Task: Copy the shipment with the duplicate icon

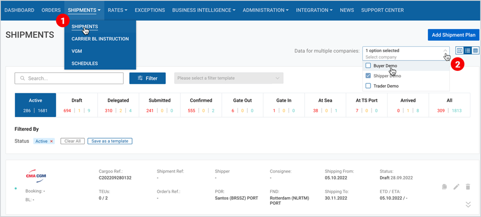Action: 444,187
